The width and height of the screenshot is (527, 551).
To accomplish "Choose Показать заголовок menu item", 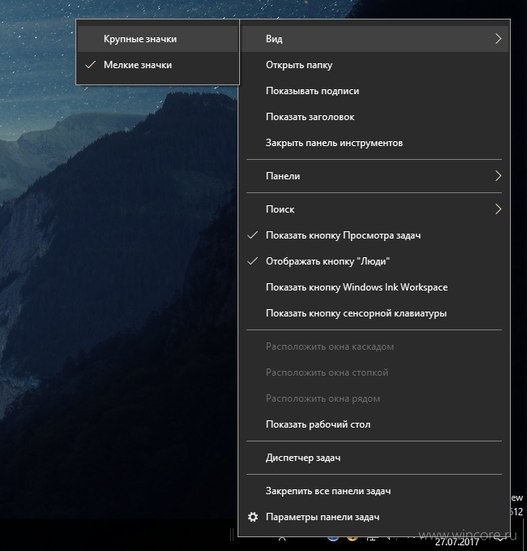I will point(374,117).
